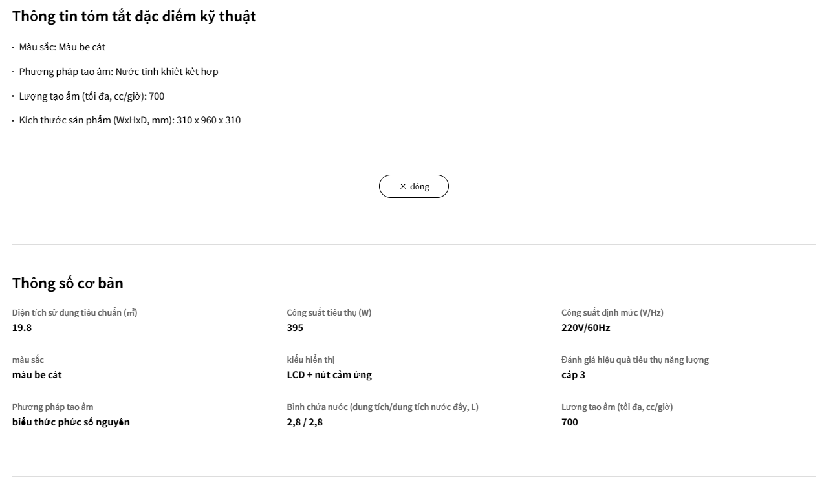Click the đóng button label
Screen dimensions: 824x483
pyautogui.click(x=419, y=186)
